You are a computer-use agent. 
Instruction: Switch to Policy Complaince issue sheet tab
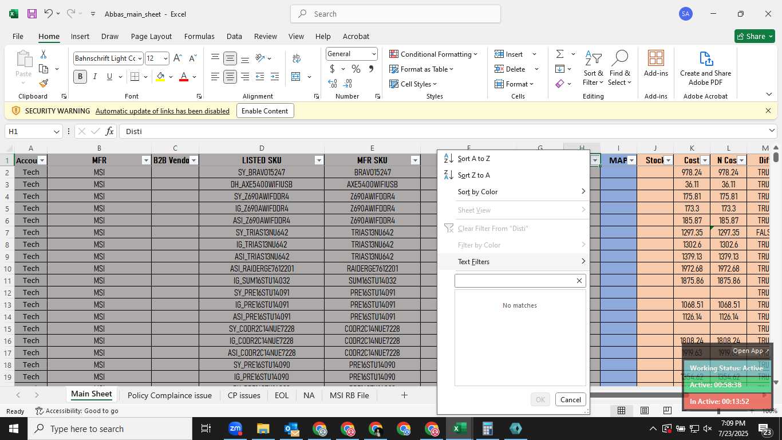(x=169, y=395)
